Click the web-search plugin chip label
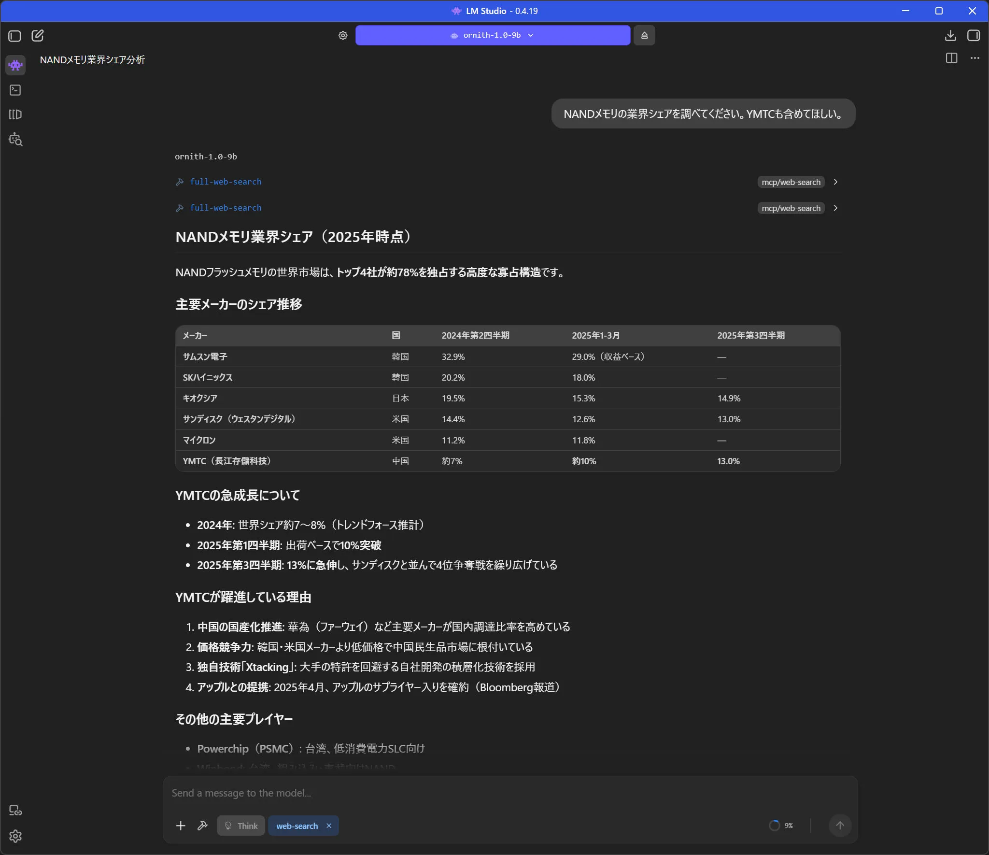Screen dimensions: 989x855 click(297, 826)
